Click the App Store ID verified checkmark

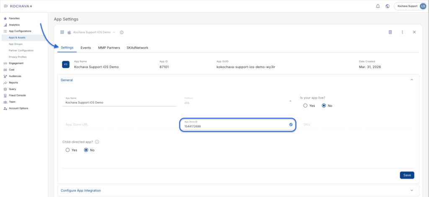pos(291,125)
